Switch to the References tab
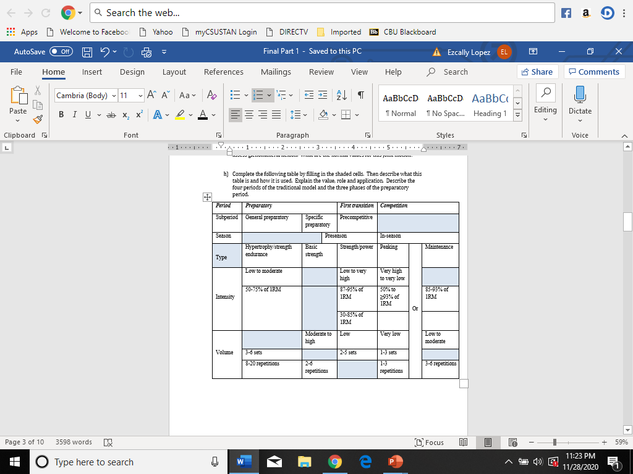This screenshot has height=474, width=633. (x=224, y=72)
